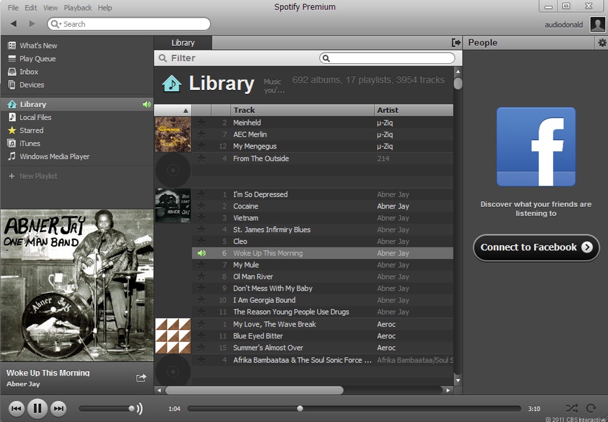Click the library home icon in header

click(172, 83)
